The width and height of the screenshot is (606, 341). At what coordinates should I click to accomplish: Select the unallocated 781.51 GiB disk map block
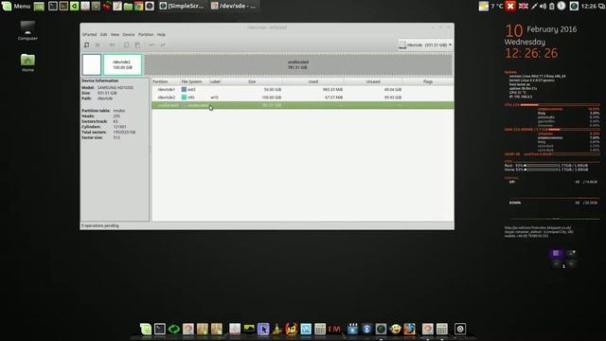click(x=298, y=64)
